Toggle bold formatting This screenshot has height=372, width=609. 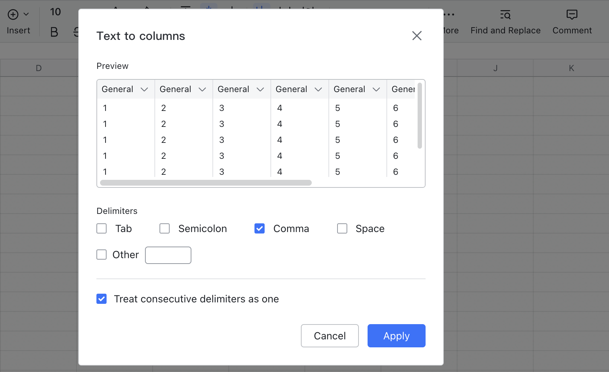(54, 32)
